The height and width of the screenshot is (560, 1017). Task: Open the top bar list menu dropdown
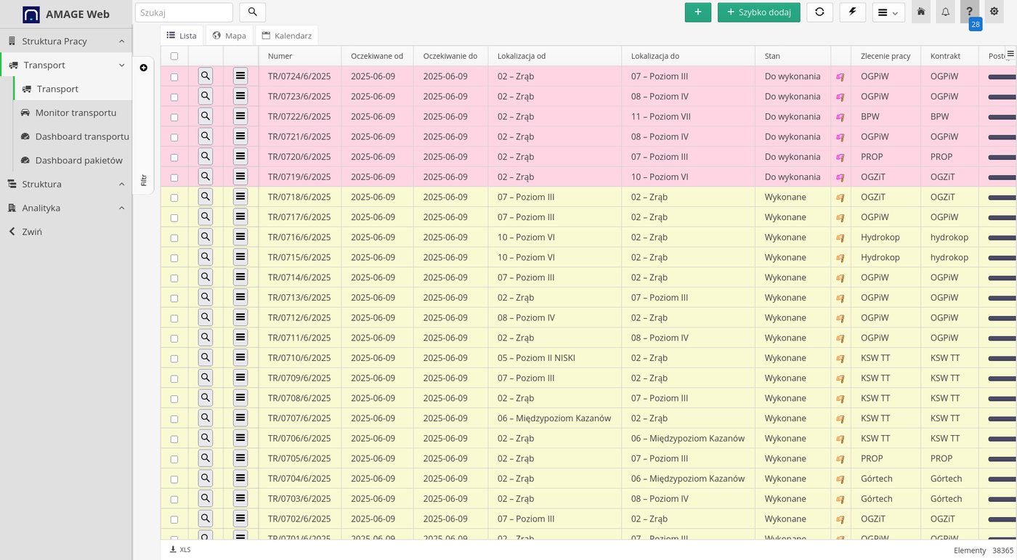coord(888,12)
